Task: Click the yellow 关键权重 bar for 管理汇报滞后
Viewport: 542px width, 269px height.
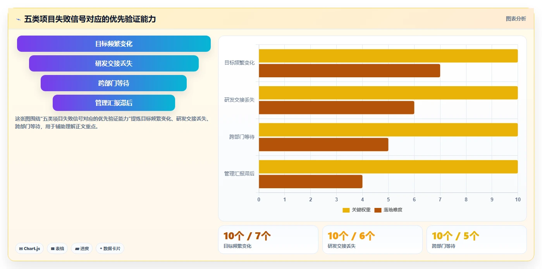Action: pos(388,167)
